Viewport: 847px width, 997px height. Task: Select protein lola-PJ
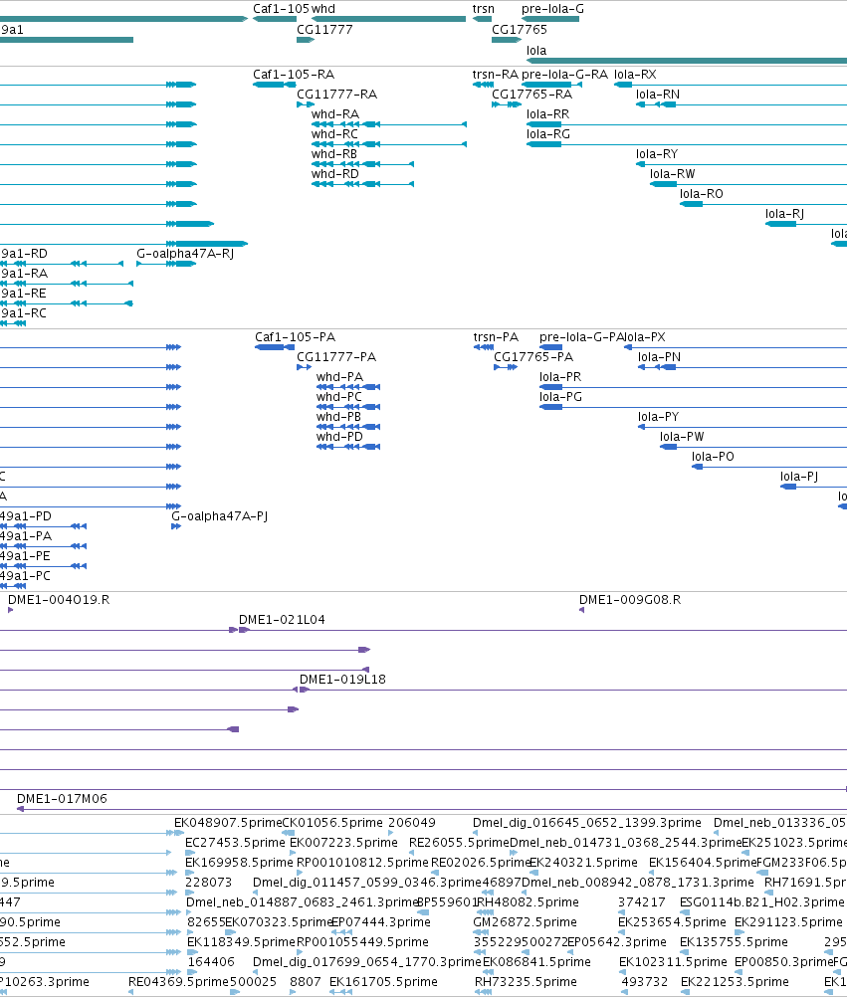tap(799, 477)
